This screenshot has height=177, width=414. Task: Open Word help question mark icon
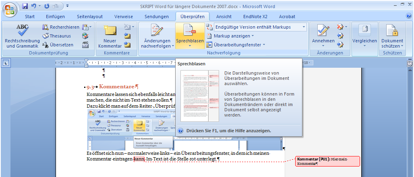pos(409,16)
